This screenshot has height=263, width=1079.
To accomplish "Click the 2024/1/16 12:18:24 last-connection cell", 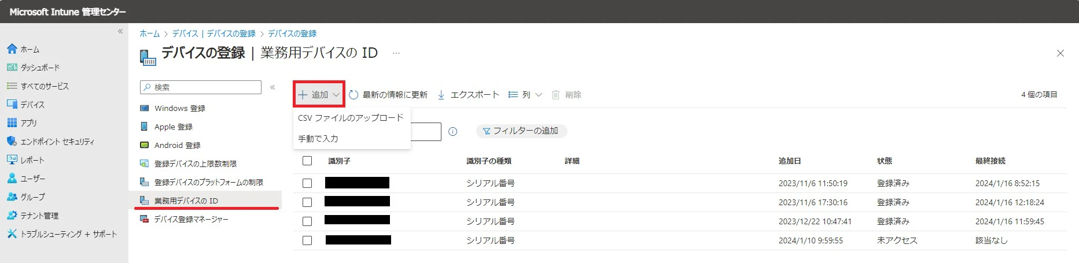I will [1010, 202].
